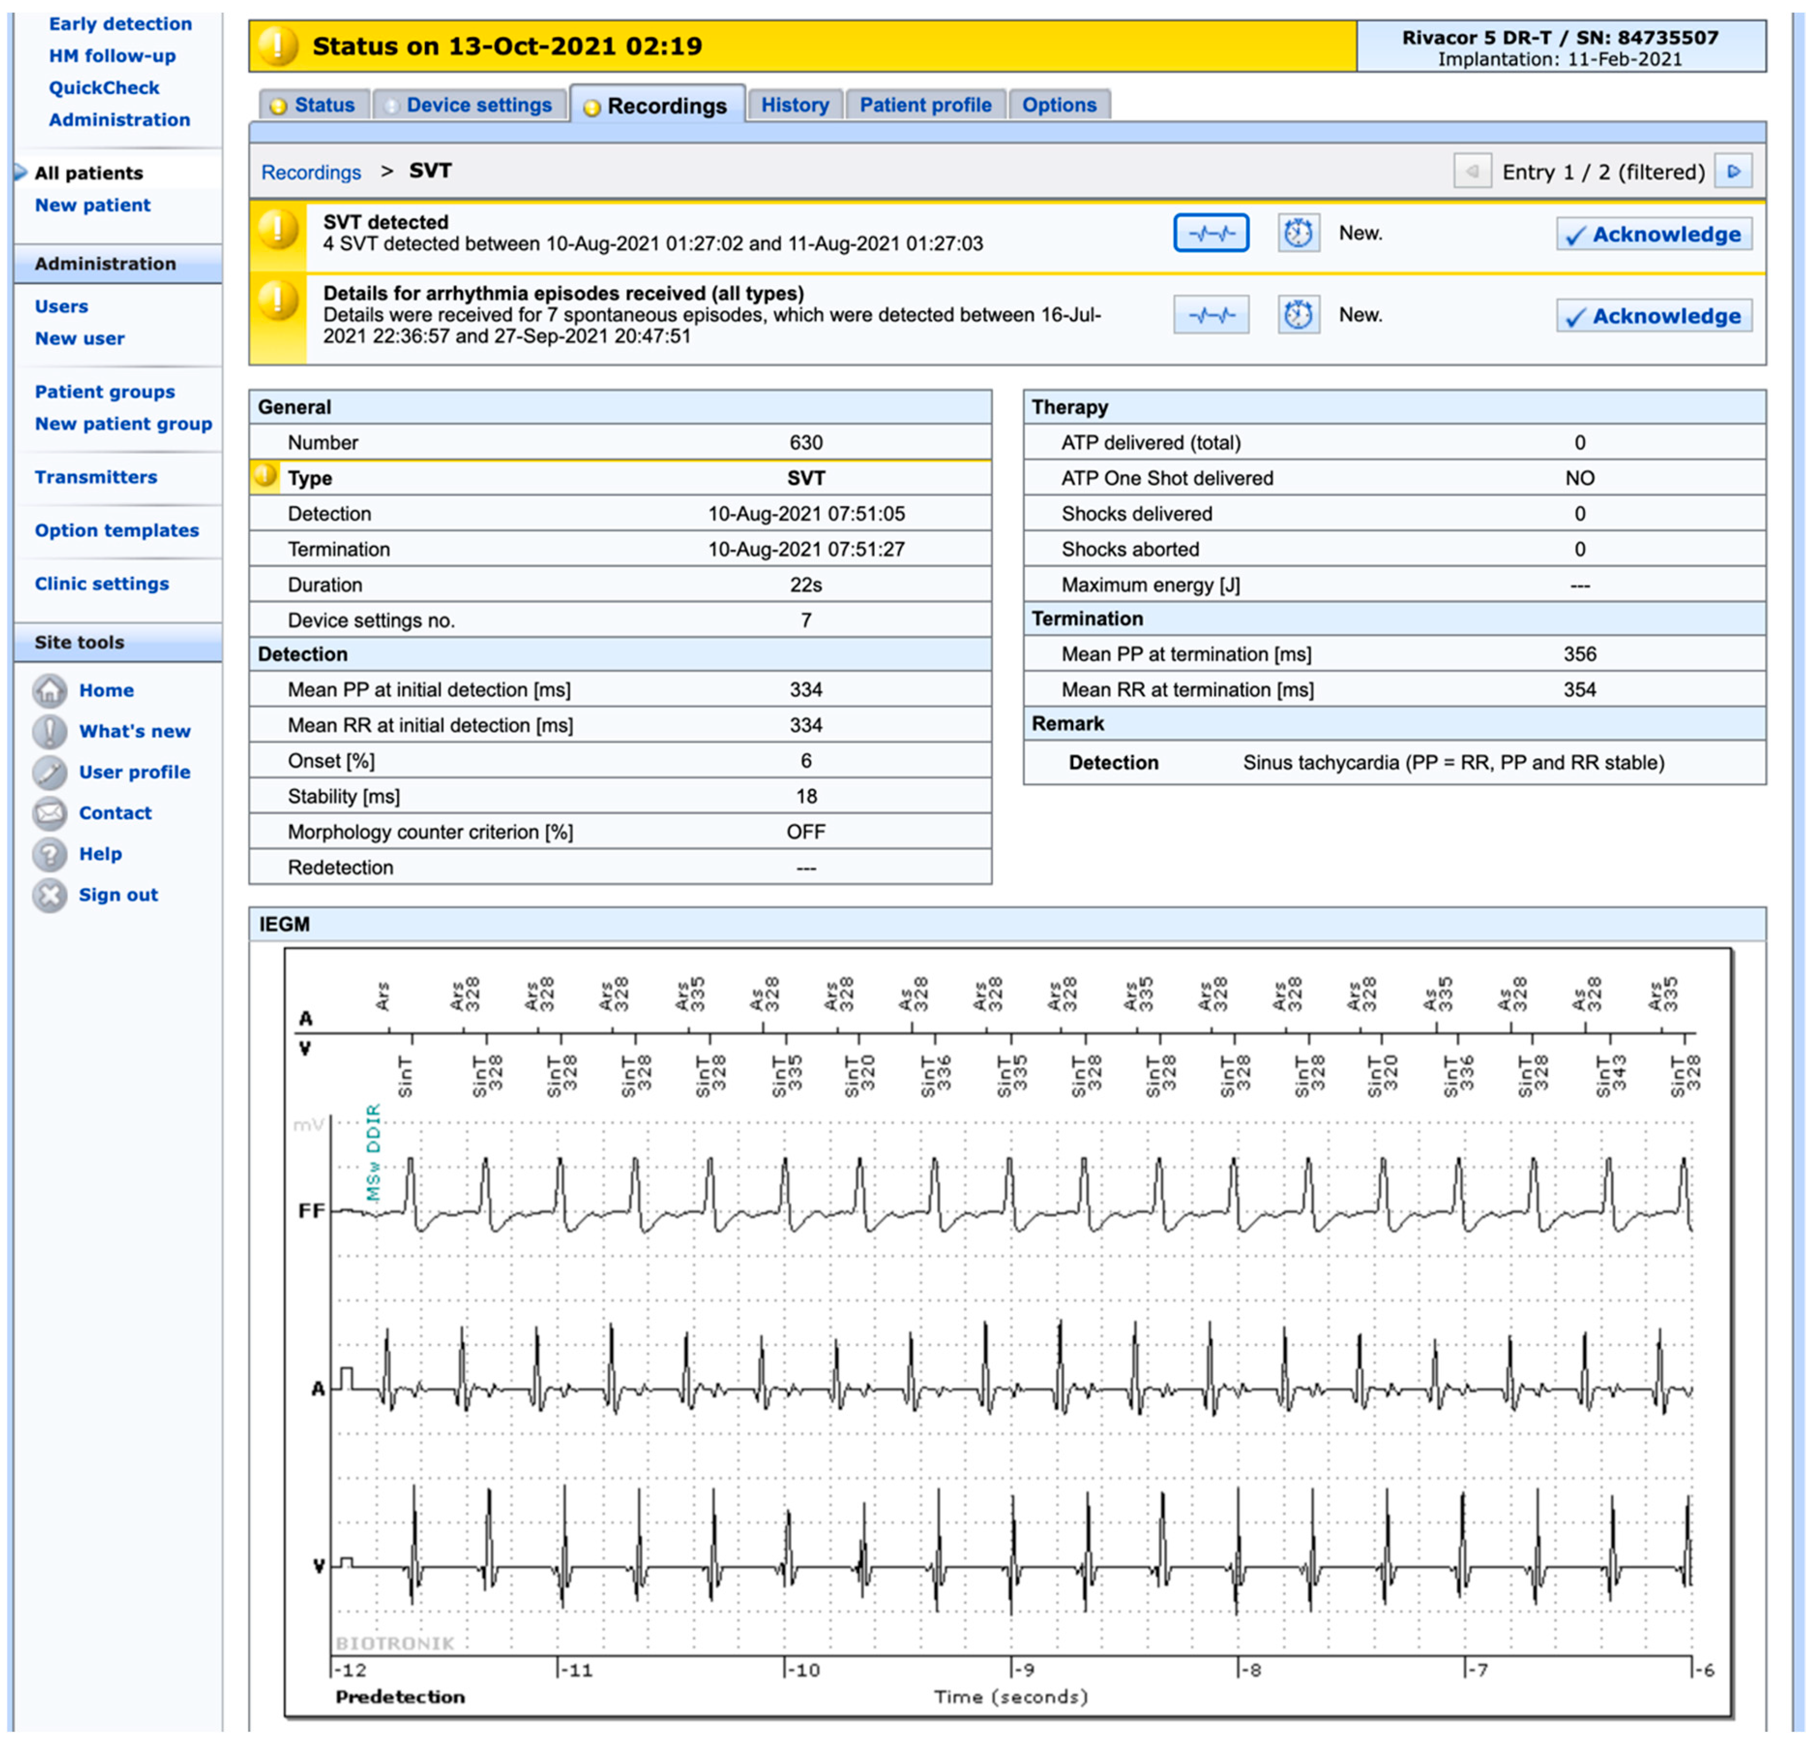Viewport: 1819px width, 1749px height.
Task: Click the Recordings breadcrumb link
Action: [311, 173]
